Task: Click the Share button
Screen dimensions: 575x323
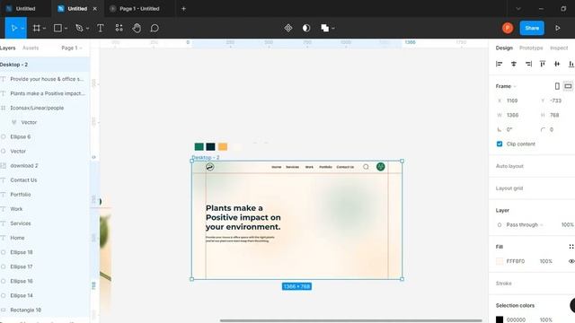Action: [532, 28]
